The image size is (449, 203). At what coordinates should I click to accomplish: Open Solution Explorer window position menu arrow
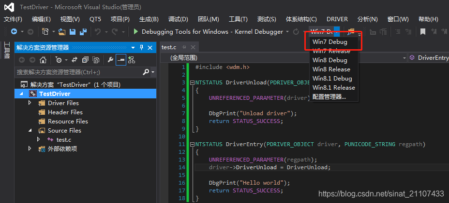pyautogui.click(x=133, y=47)
